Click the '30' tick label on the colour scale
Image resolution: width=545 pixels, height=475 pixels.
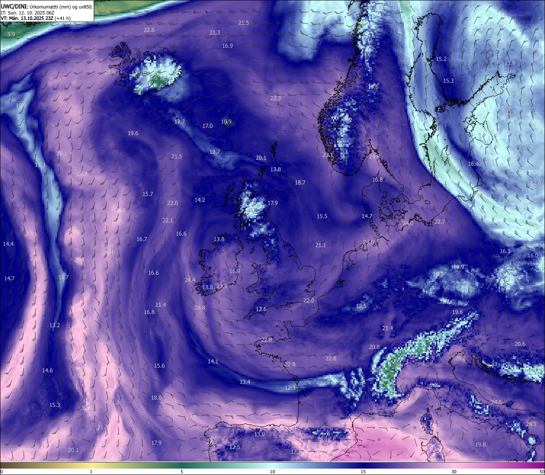(454, 472)
